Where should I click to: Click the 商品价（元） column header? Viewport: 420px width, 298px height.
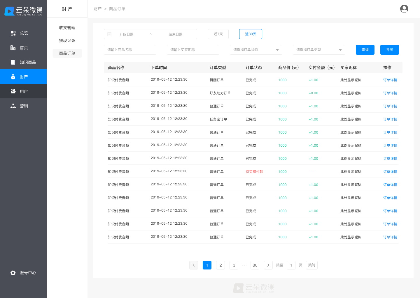[288, 68]
